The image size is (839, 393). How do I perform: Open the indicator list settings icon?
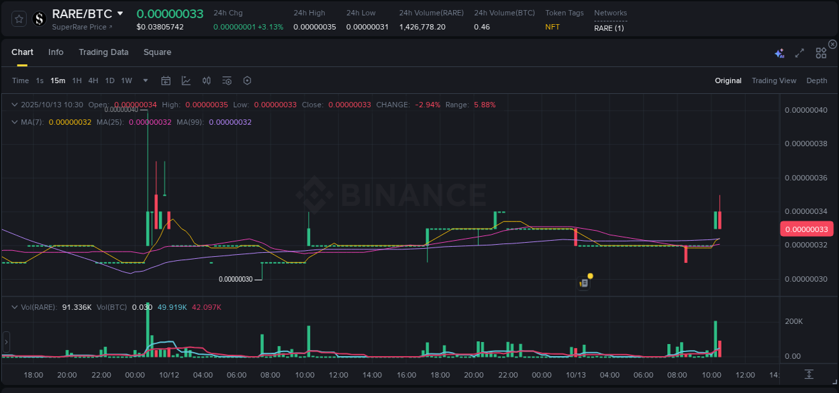click(226, 80)
